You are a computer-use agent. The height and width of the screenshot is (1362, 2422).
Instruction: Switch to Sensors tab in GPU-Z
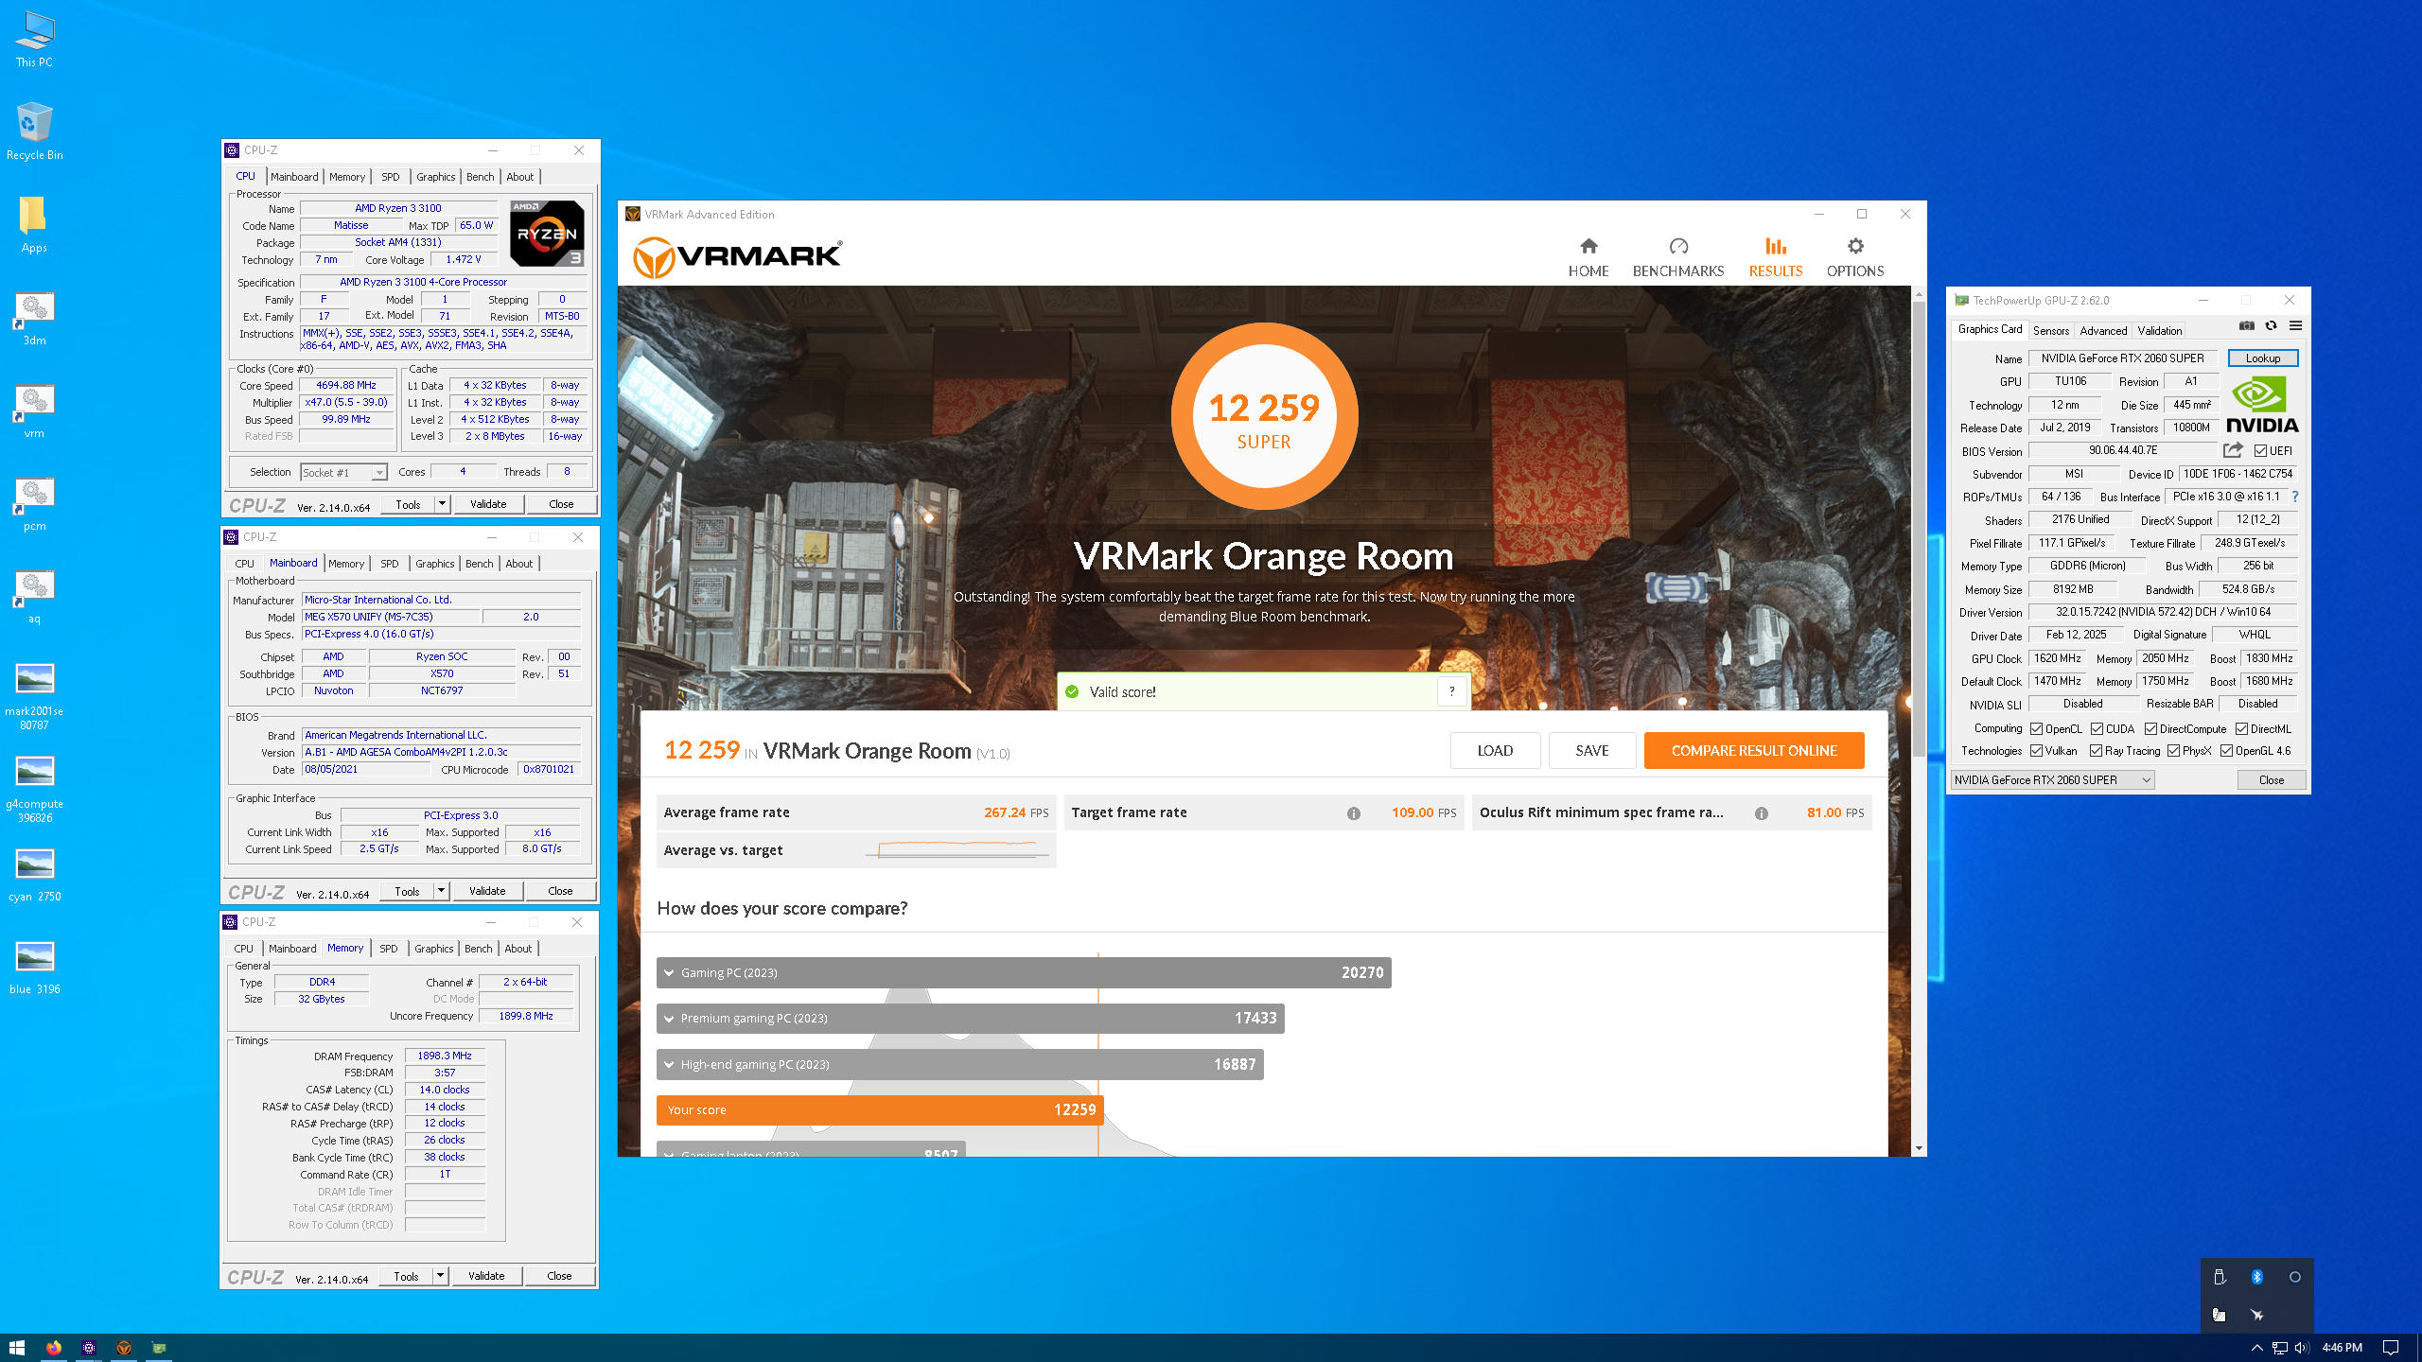[2050, 331]
